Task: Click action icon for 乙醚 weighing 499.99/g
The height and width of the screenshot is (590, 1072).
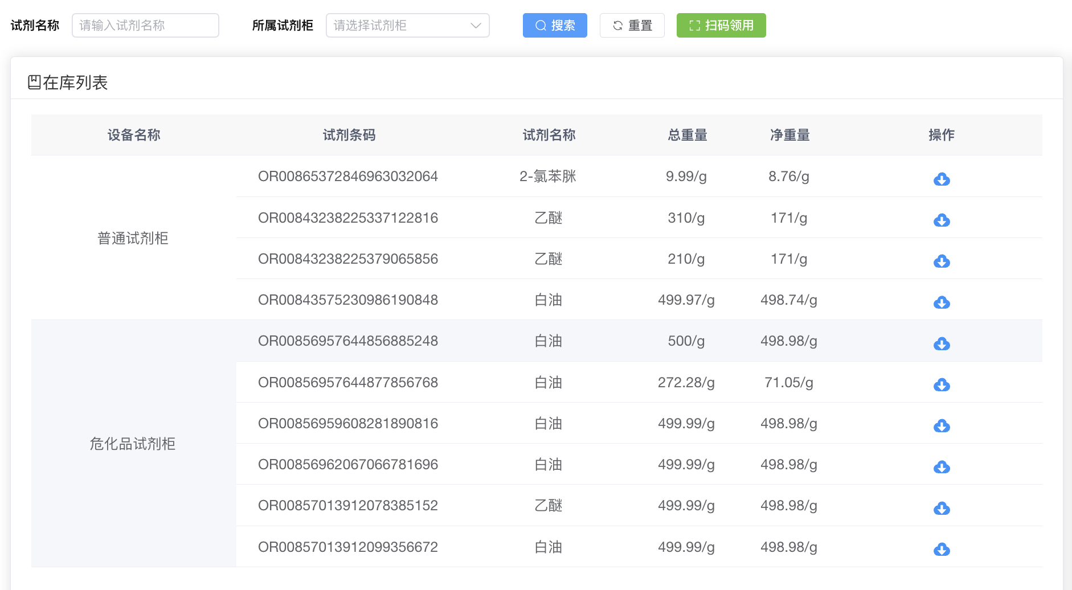Action: 941,507
